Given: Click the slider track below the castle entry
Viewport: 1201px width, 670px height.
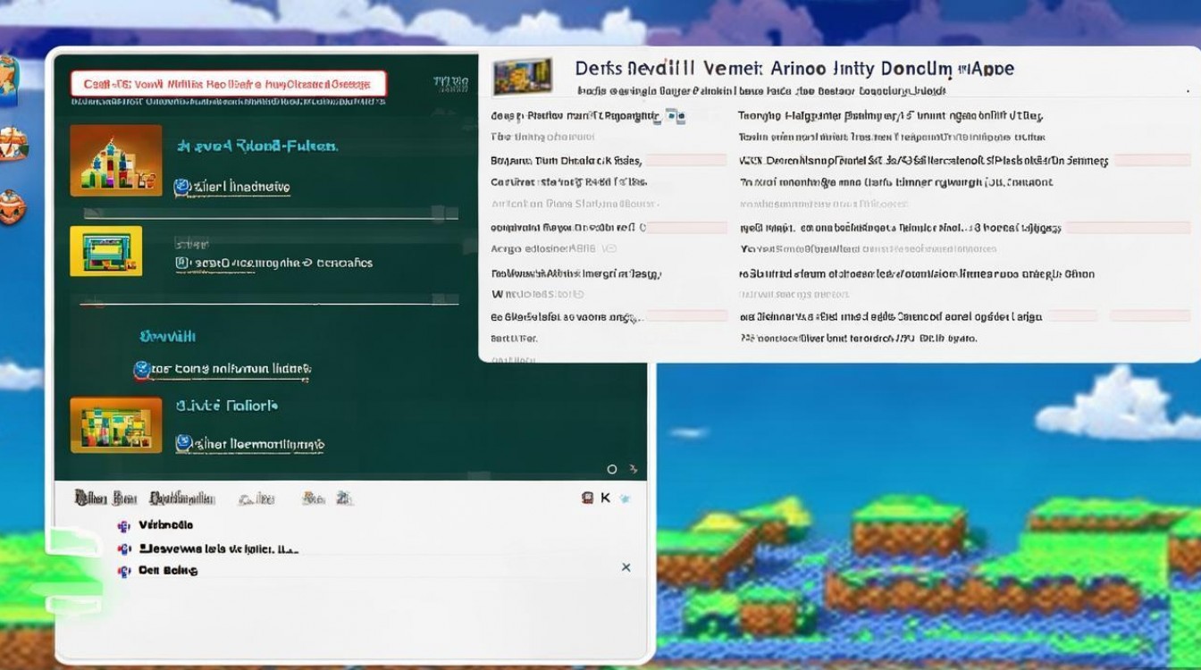Looking at the screenshot, I should (268, 214).
